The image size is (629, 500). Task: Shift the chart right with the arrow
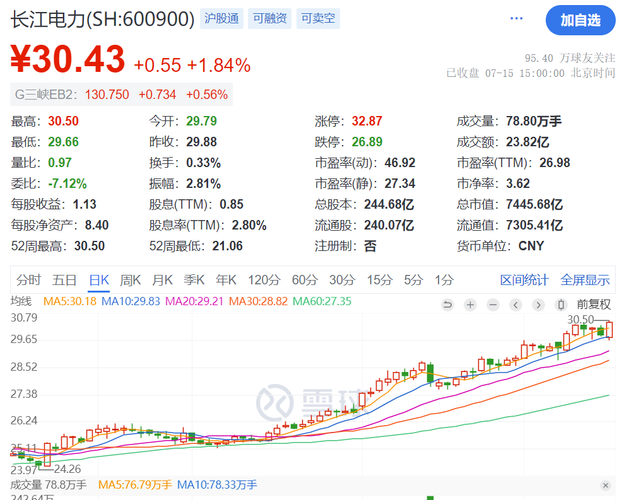538,305
